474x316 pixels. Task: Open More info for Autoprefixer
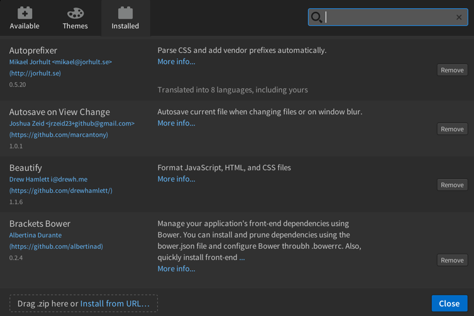coord(176,62)
